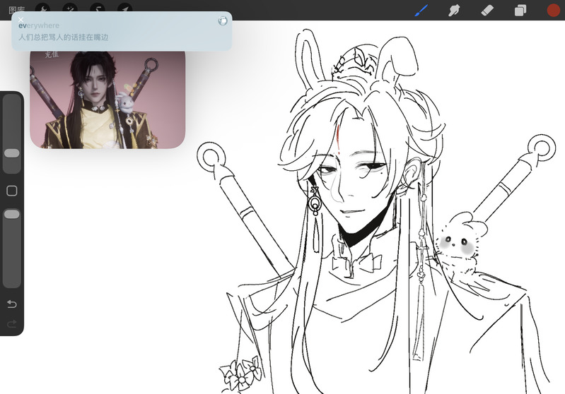565x394 pixels.
Task: Select the Eraser tool
Action: [x=487, y=10]
